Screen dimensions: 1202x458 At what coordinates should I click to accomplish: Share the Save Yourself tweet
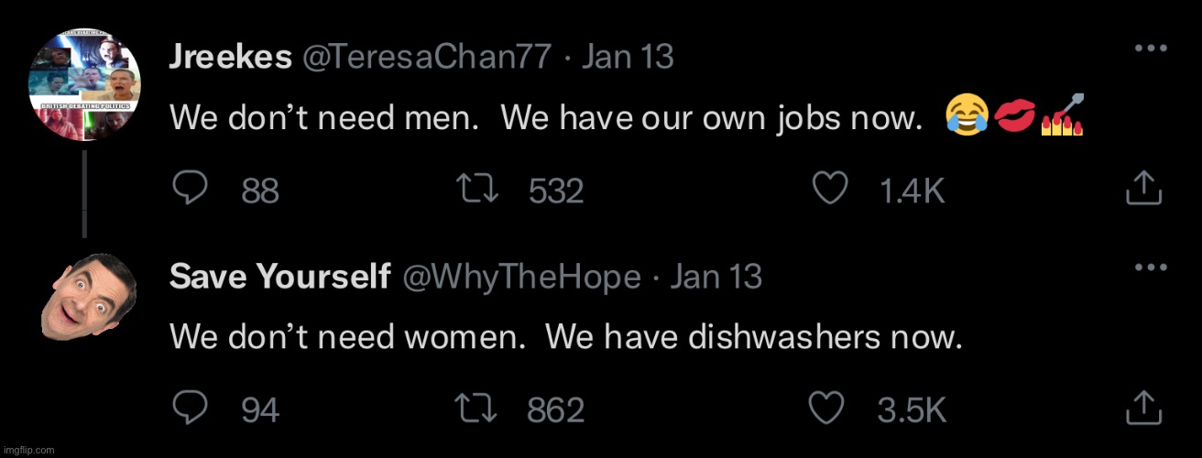[x=1143, y=409]
